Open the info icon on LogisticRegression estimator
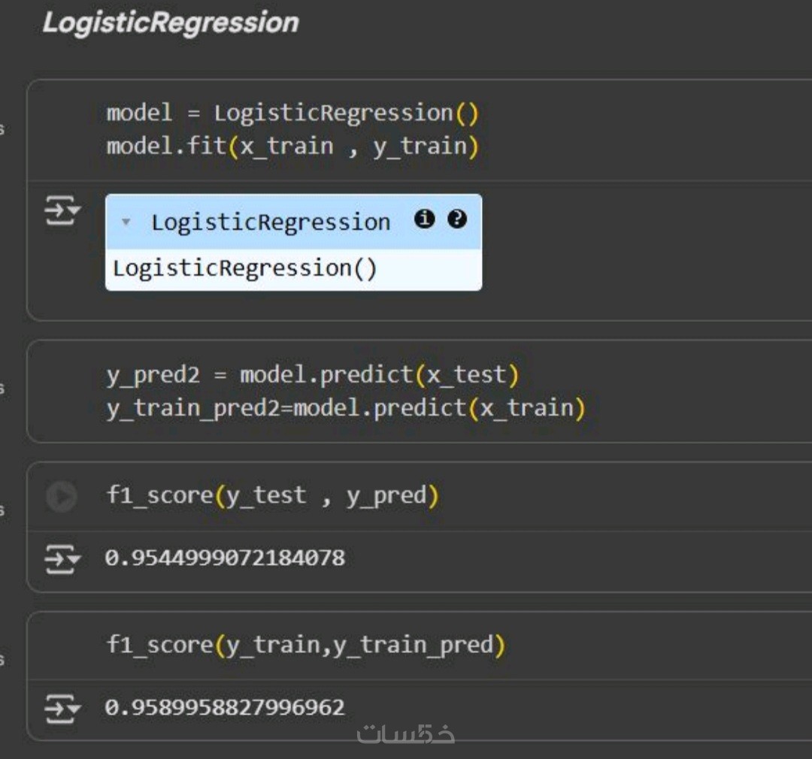812x759 pixels. [425, 219]
